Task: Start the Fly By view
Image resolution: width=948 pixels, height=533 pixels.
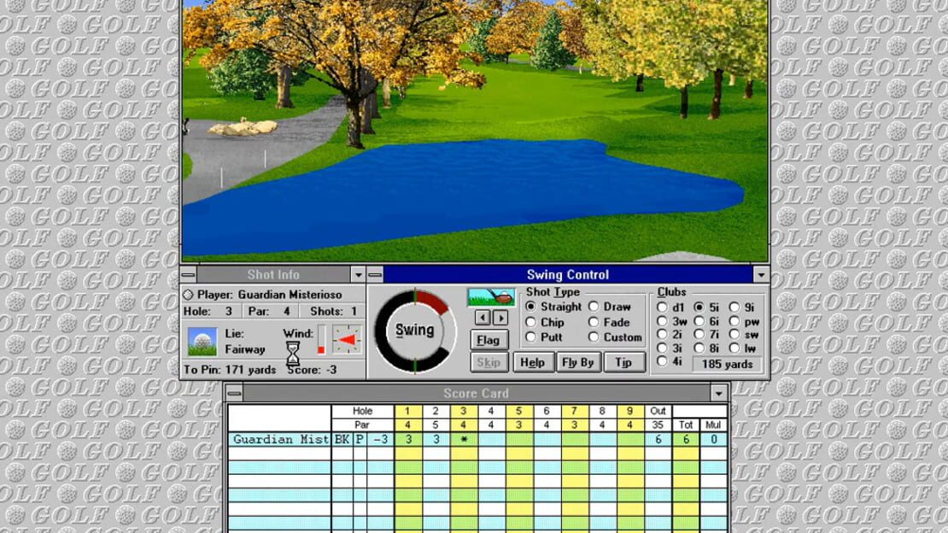Action: pyautogui.click(x=578, y=362)
